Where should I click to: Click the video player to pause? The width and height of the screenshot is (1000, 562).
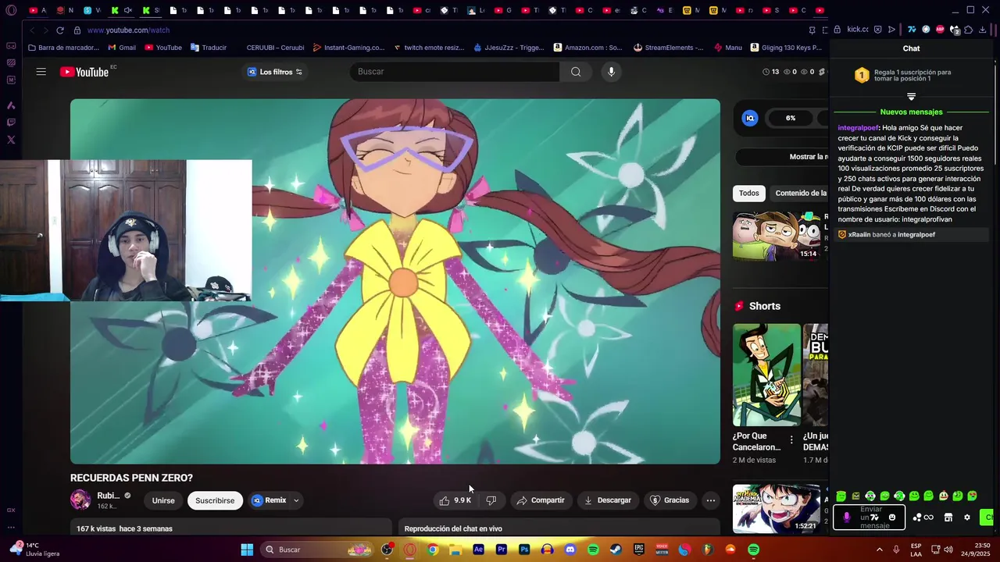pos(395,281)
